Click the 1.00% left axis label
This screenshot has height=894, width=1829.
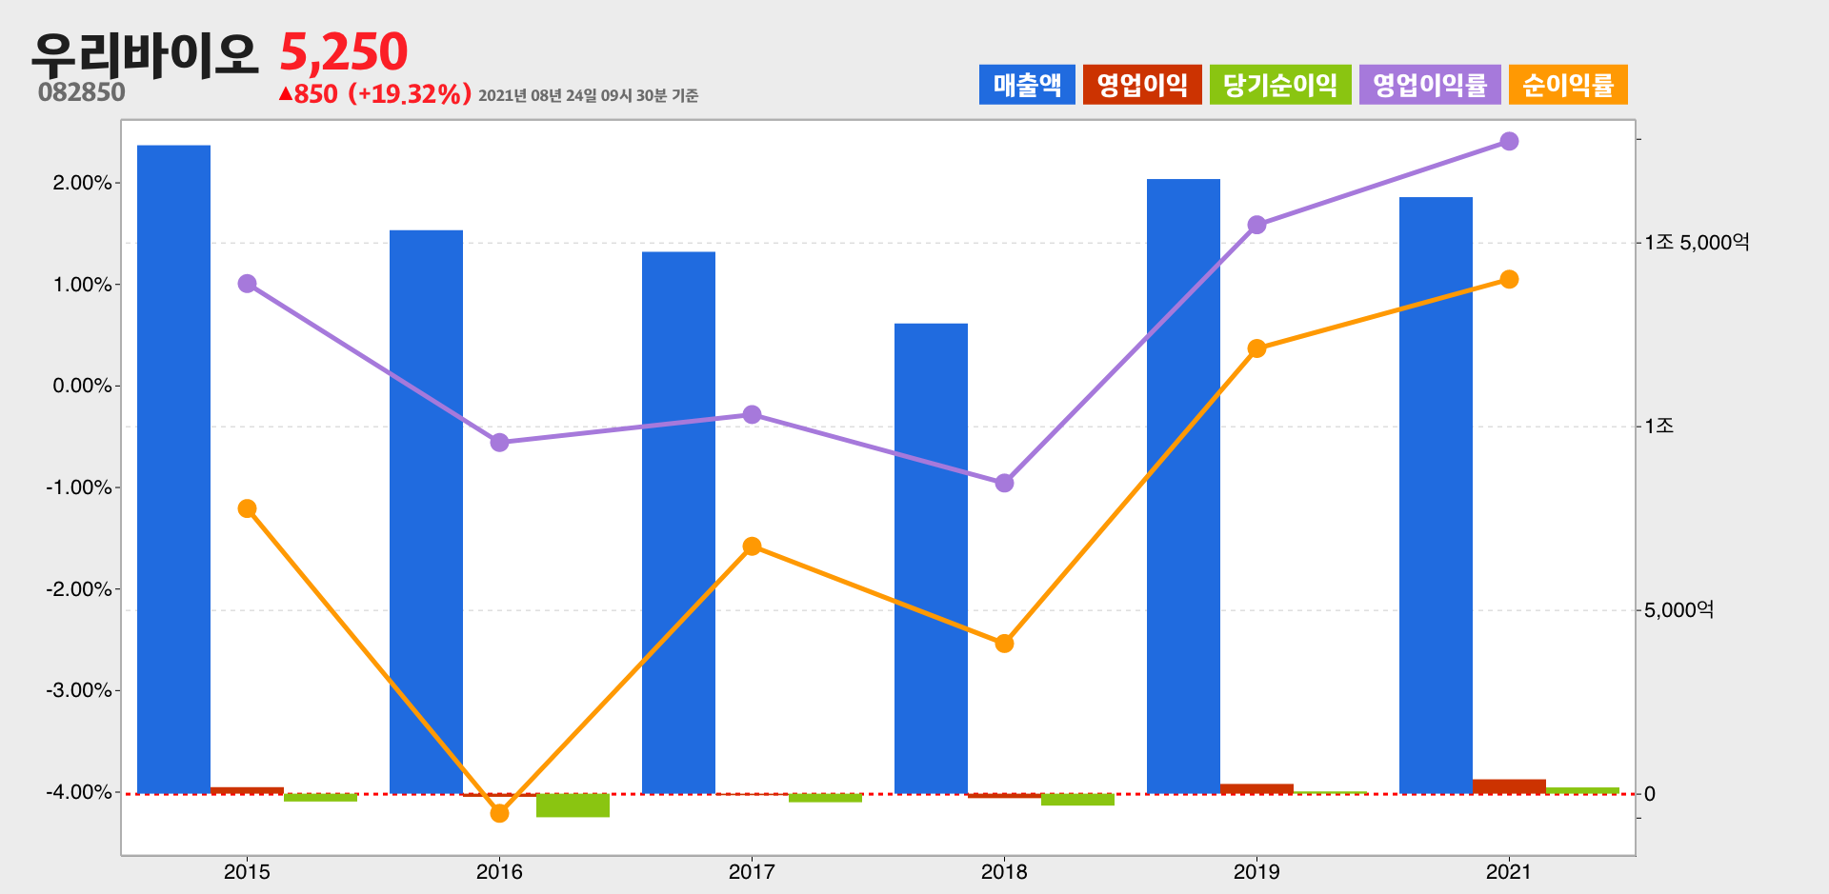tap(83, 285)
